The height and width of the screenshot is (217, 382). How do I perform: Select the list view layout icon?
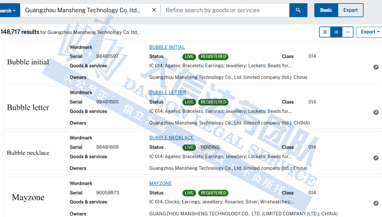pos(336,32)
